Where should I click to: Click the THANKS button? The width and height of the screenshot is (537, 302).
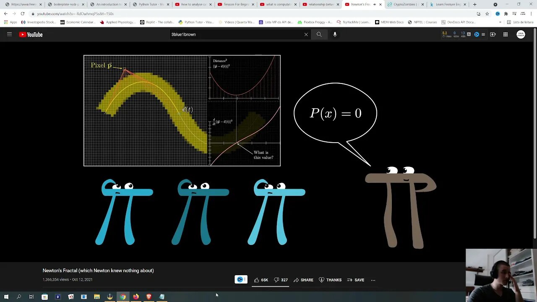click(x=330, y=280)
